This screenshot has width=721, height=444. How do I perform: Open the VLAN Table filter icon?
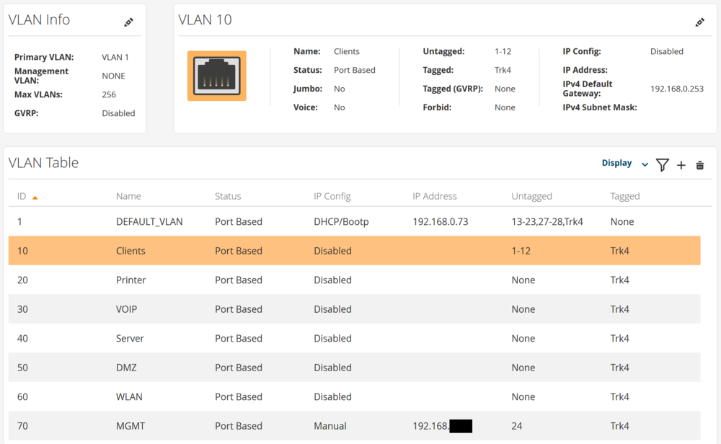[662, 165]
